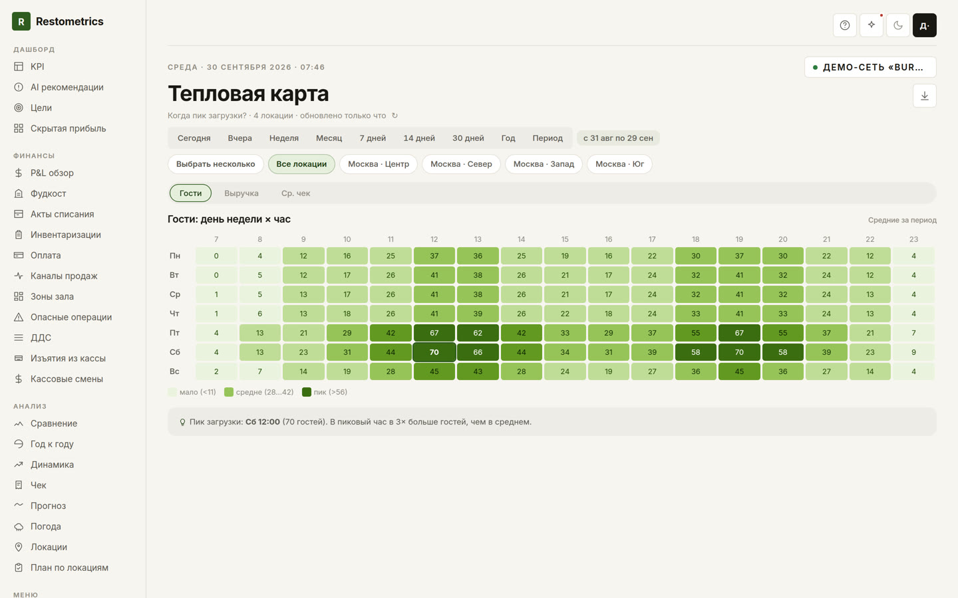Open the ДЕМО-СЕТЬ network selector
The height and width of the screenshot is (598, 958).
(x=870, y=67)
